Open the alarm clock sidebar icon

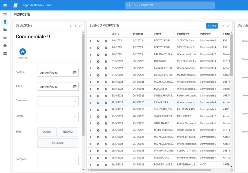[x=5, y=15]
